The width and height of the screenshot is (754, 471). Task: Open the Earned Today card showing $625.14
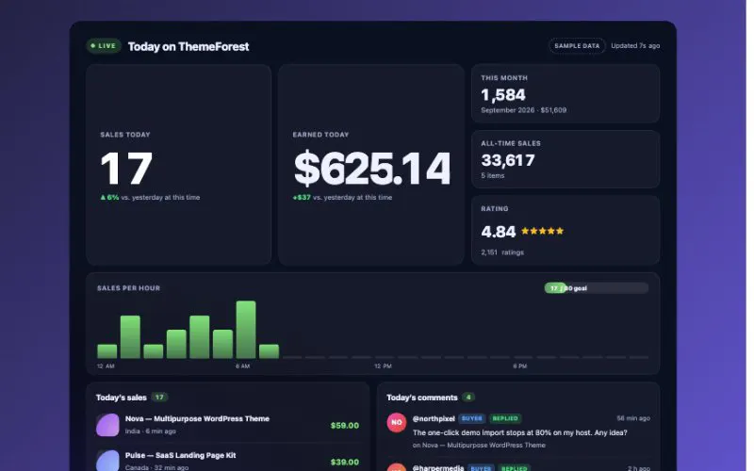pyautogui.click(x=370, y=165)
